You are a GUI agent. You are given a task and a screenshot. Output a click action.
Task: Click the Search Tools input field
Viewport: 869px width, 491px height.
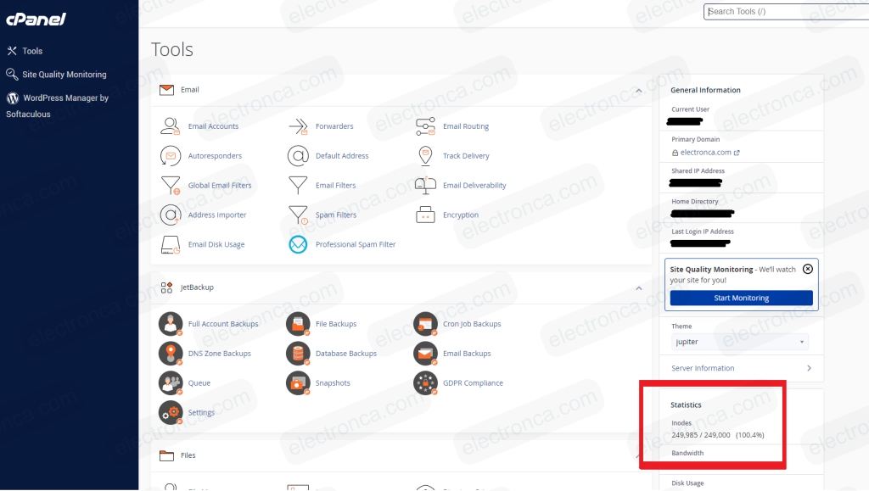785,12
